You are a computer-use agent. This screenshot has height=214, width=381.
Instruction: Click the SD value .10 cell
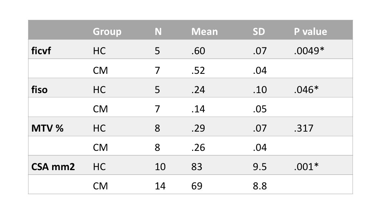pyautogui.click(x=260, y=90)
